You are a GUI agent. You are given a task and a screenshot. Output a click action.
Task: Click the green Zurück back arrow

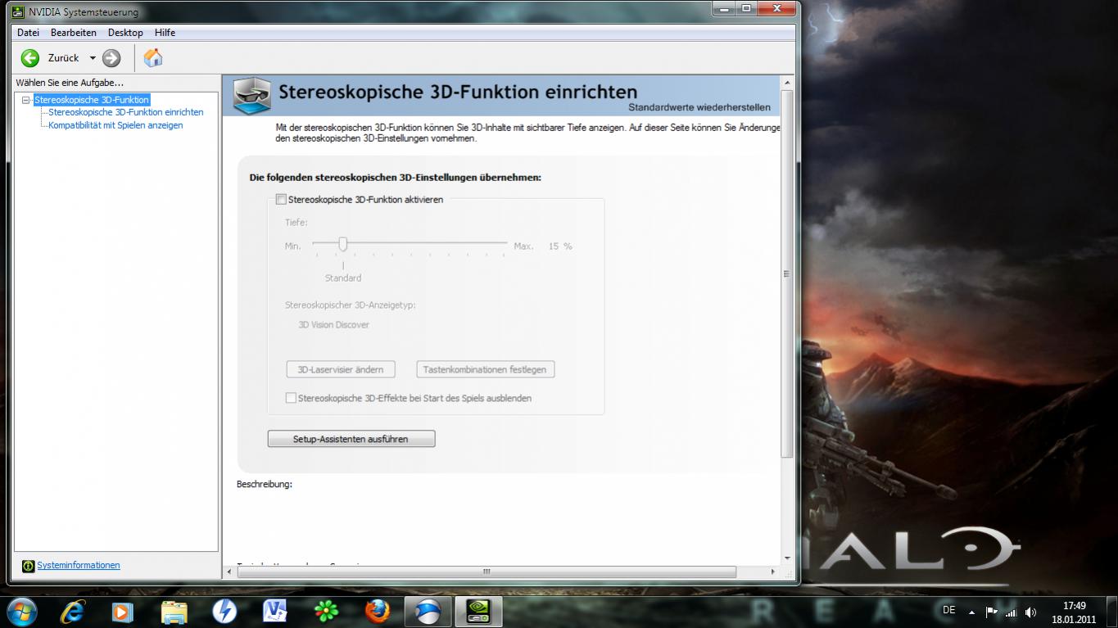click(30, 57)
